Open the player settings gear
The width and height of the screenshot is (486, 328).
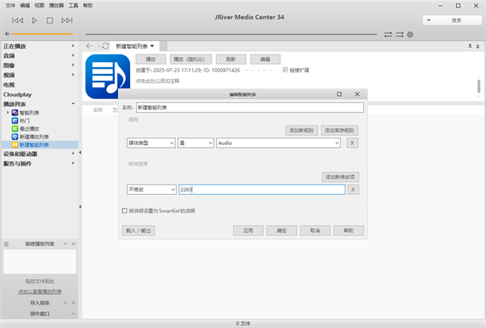[410, 34]
